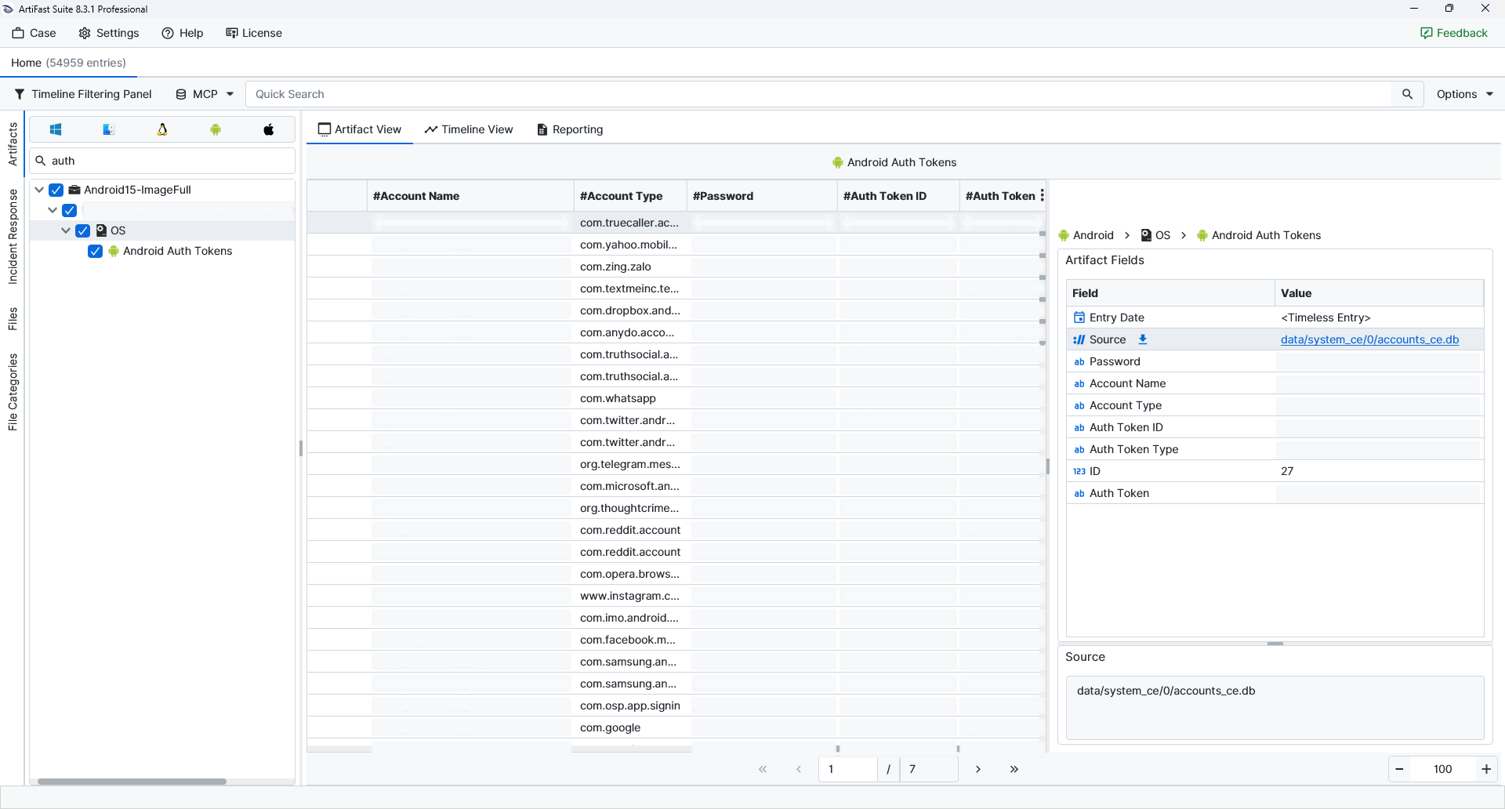
Task: Open the Timeline Filtering Panel
Action: pos(83,94)
